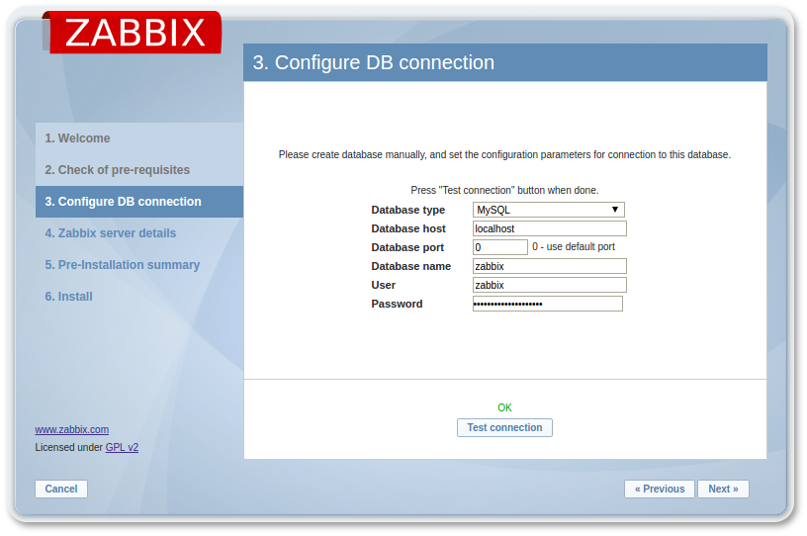
Task: Click the Database host field
Action: [549, 228]
